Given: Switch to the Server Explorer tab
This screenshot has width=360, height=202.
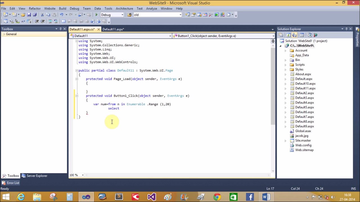Looking at the screenshot, I should [x=34, y=176].
